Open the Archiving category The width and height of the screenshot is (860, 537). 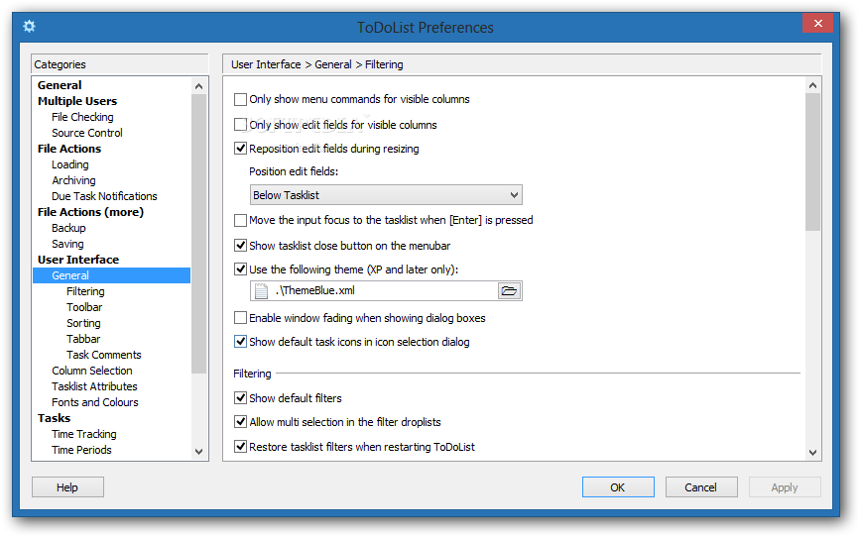click(x=73, y=181)
